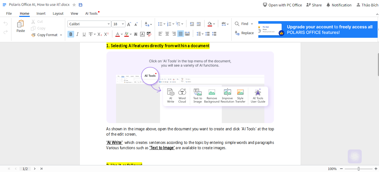The height and width of the screenshot is (172, 379).
Task: Clear formatting with the eraser icon
Action: (x=149, y=34)
